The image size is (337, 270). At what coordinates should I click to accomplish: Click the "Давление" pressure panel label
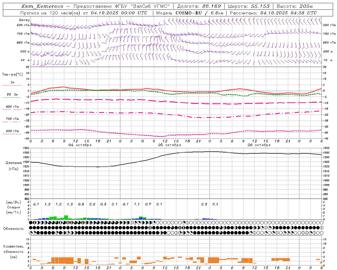coord(14,163)
